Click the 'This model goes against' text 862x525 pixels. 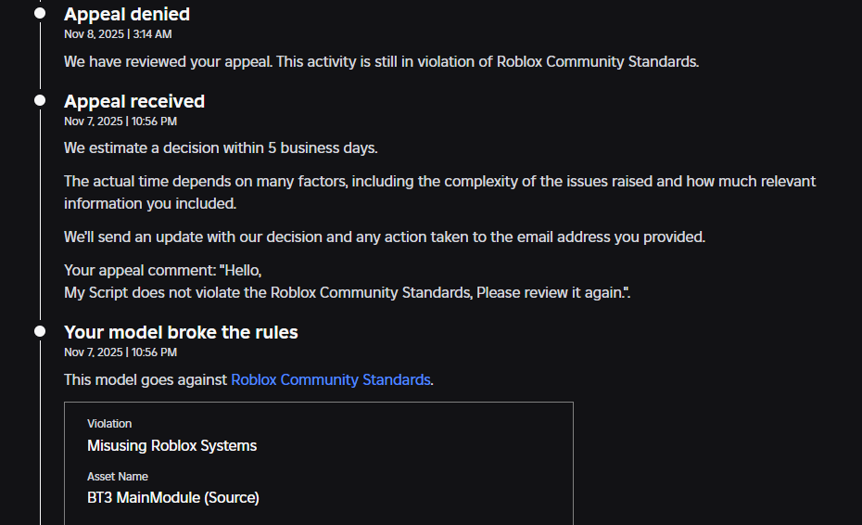pos(146,379)
